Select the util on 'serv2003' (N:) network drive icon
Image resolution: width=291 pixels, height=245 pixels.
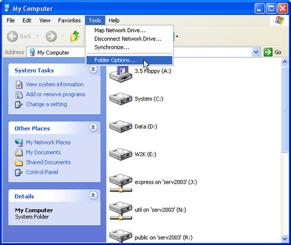coord(121,211)
